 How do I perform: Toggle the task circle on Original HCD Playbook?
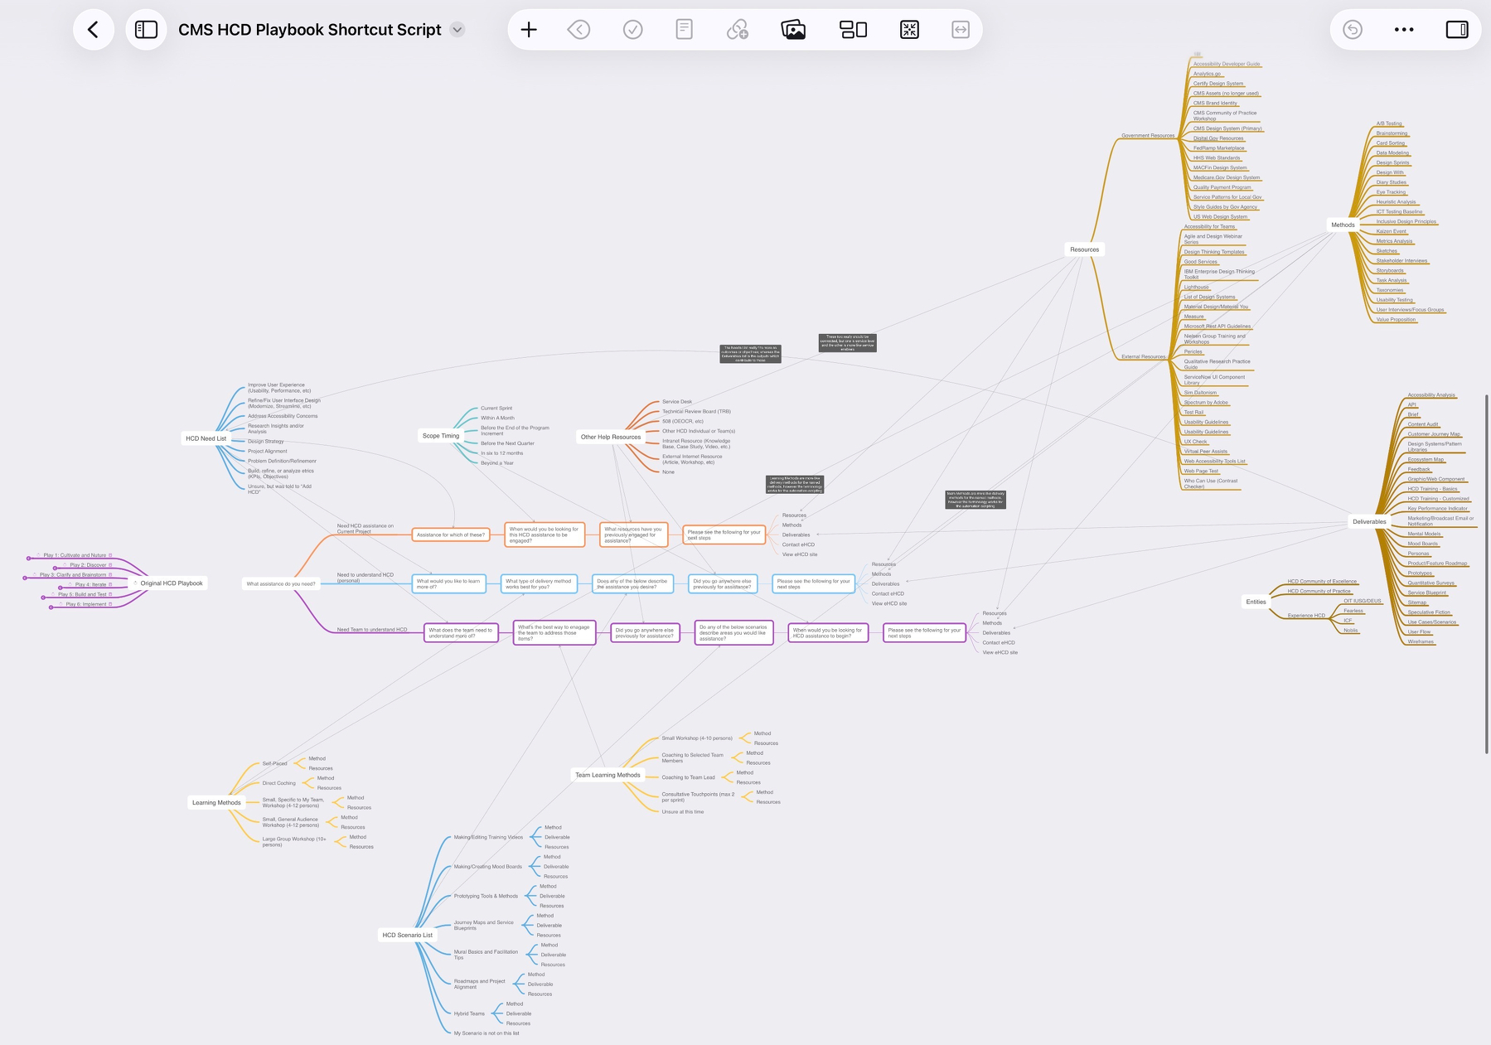(x=136, y=583)
